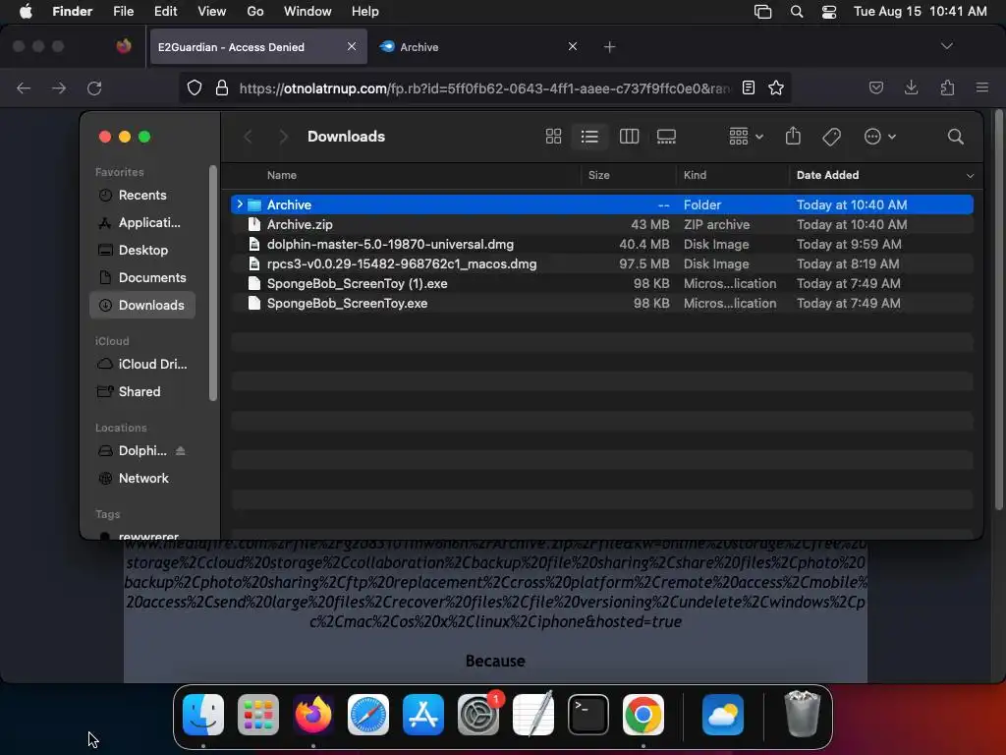
Task: Click the tracking protection shield icon
Action: [195, 87]
